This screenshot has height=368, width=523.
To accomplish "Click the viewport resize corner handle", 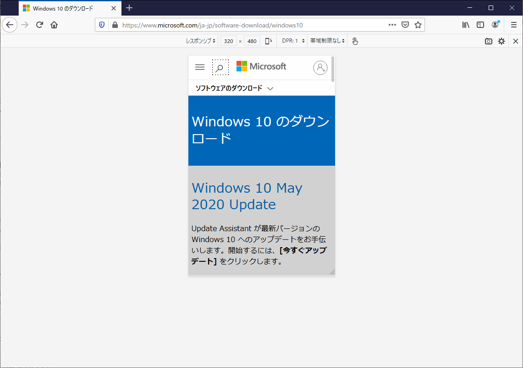I will pyautogui.click(x=332, y=272).
